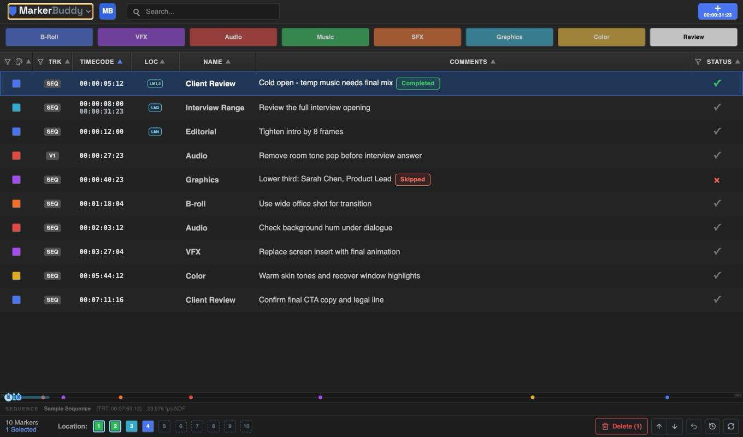Toggle status check for B-roll row
Screen dimensions: 743x437
pos(717,203)
